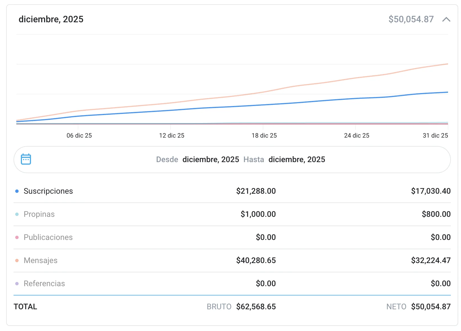Toggle the Publicaciones series in chart
Viewport: 461px width, 331px height.
pos(48,237)
